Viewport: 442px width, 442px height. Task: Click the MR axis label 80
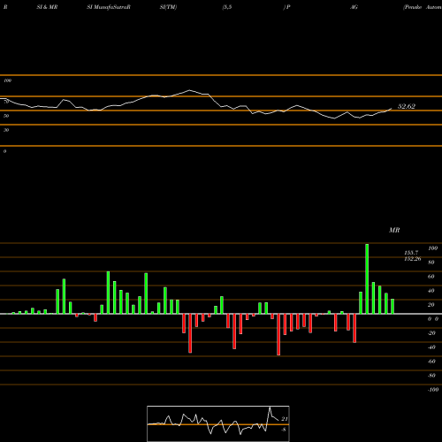pyautogui.click(x=431, y=263)
